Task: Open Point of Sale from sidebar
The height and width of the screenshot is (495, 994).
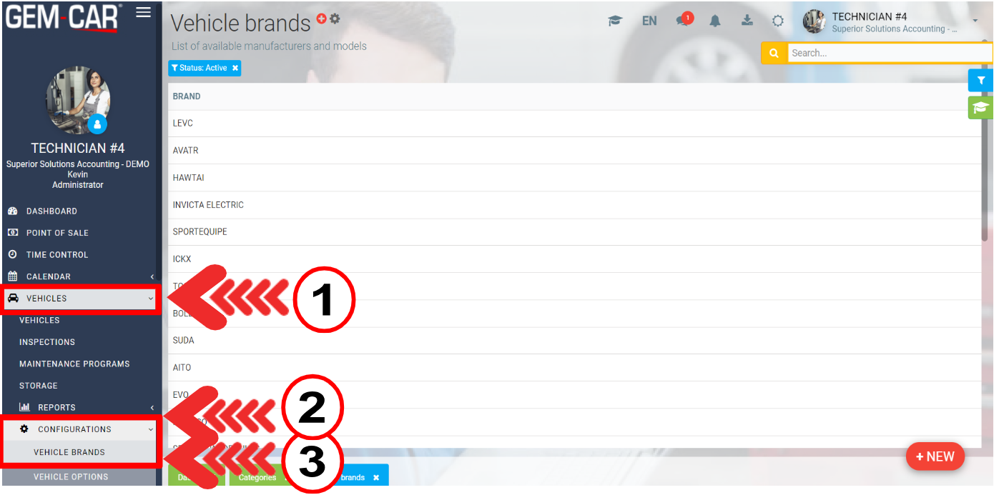Action: (57, 233)
